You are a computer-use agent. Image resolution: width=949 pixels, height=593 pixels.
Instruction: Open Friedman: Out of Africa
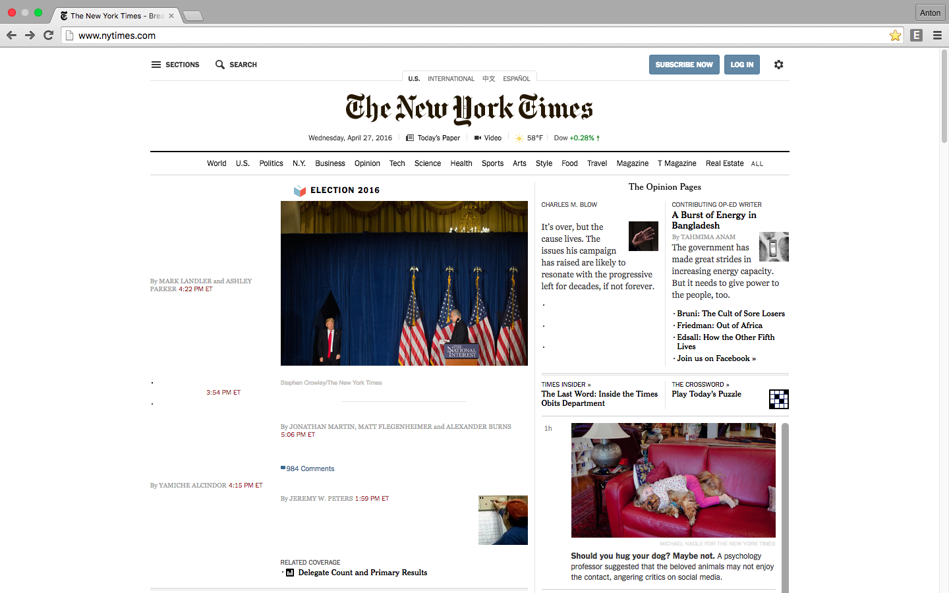tap(720, 325)
